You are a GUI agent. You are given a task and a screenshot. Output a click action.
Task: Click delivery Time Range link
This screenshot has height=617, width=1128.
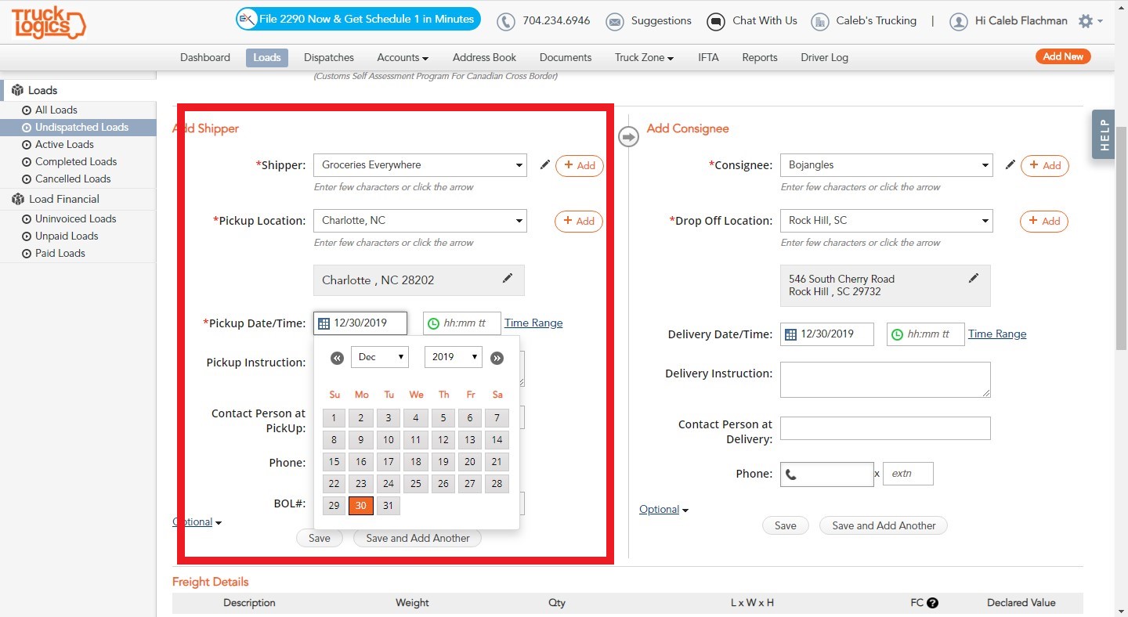(x=997, y=334)
